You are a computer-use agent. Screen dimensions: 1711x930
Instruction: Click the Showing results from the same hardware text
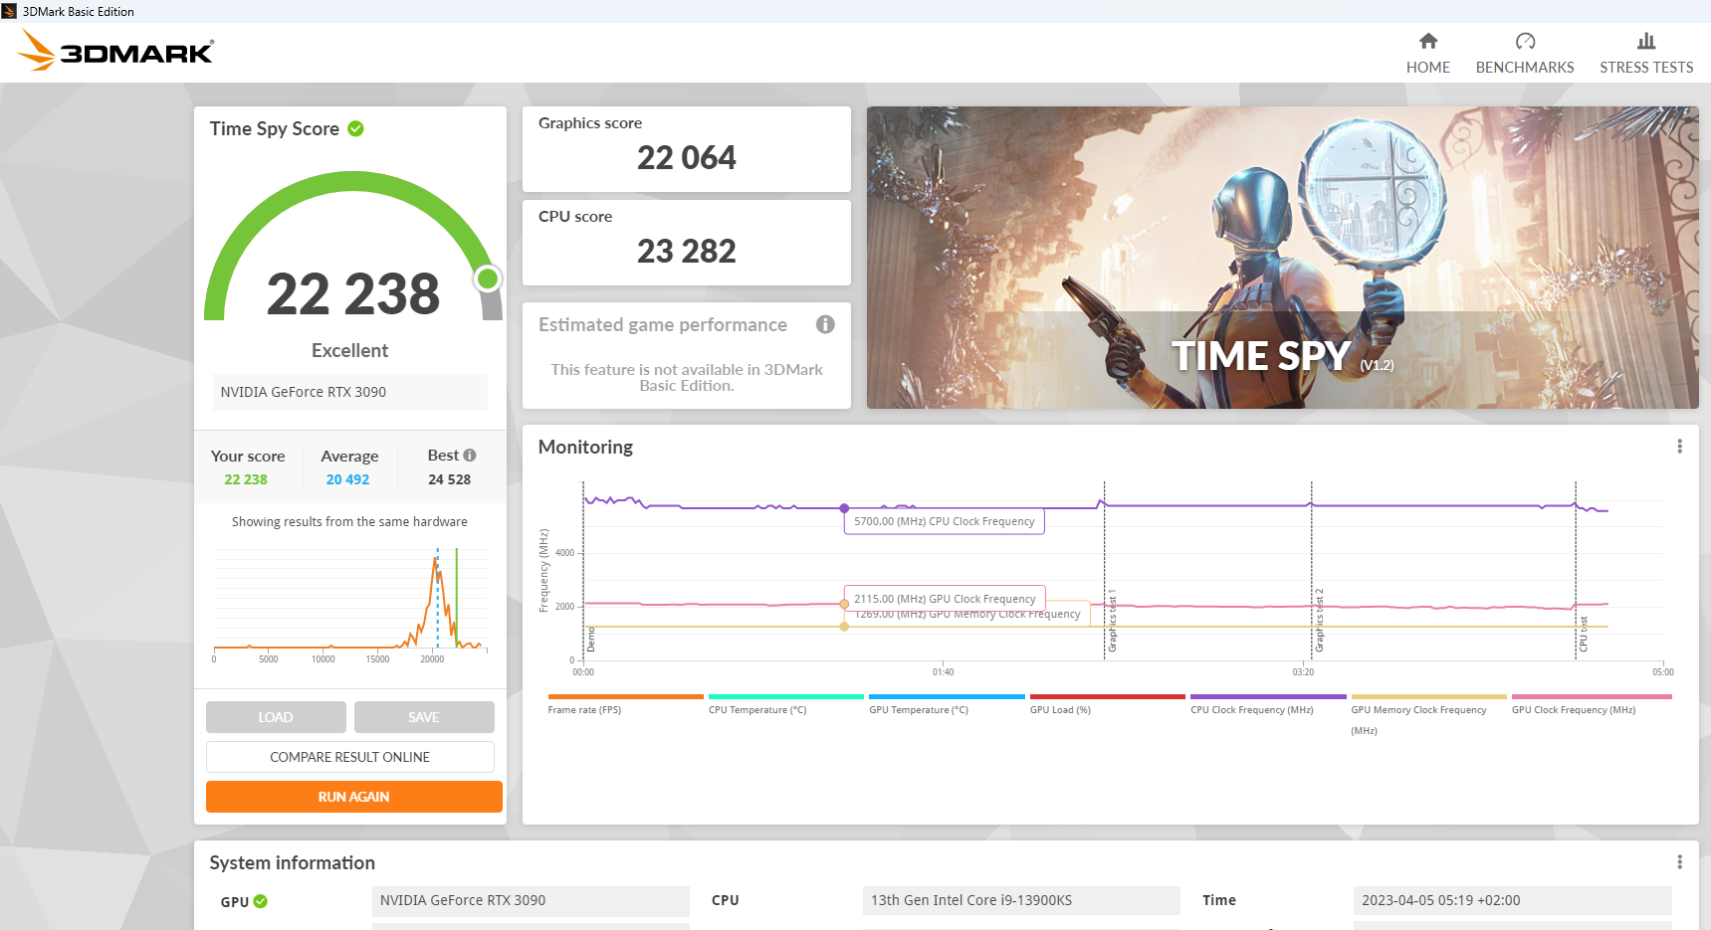[x=349, y=521]
